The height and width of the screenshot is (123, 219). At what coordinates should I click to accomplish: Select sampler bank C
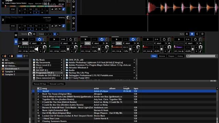pos(197,34)
